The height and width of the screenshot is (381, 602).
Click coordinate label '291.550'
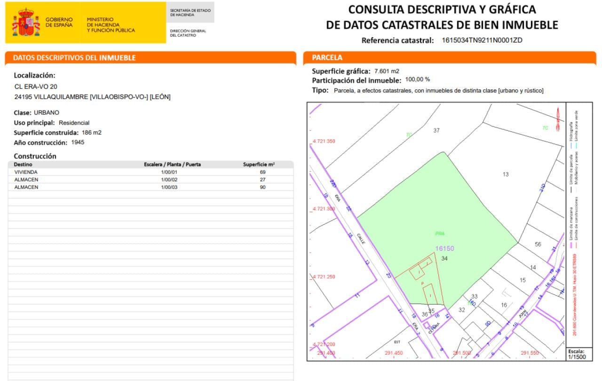point(530,353)
